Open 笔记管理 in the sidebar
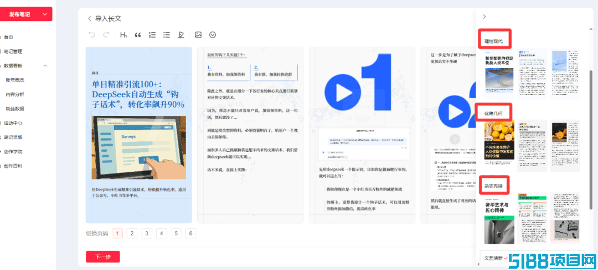This screenshot has height=270, width=598. pyautogui.click(x=13, y=51)
